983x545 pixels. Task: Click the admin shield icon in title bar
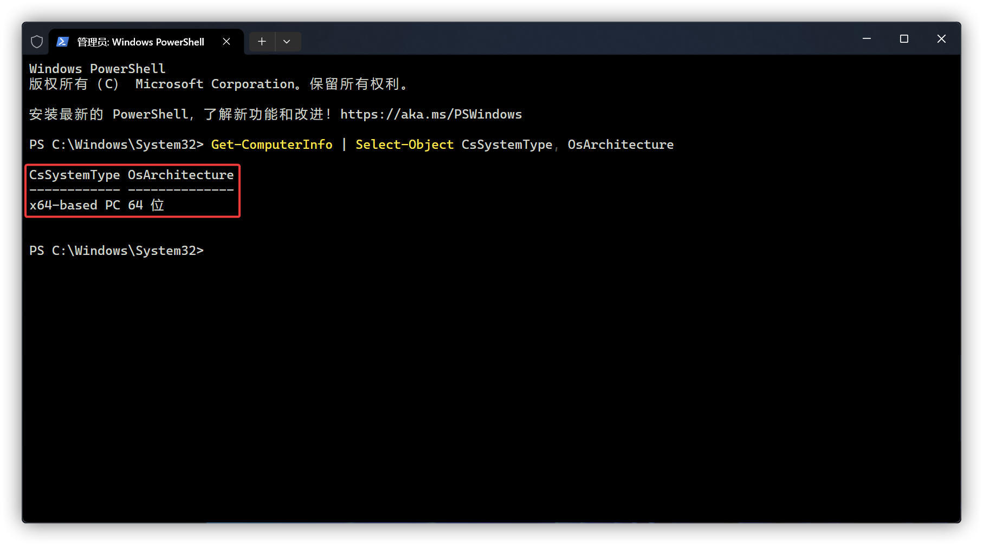point(37,42)
